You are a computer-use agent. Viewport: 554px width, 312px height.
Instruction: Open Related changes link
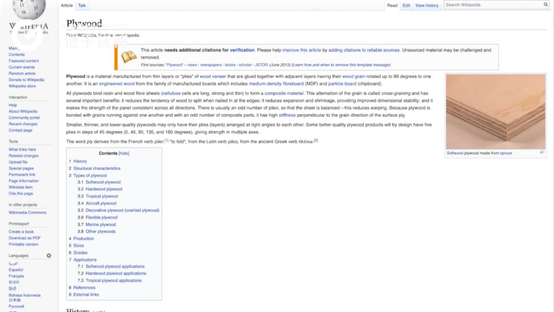(x=24, y=156)
